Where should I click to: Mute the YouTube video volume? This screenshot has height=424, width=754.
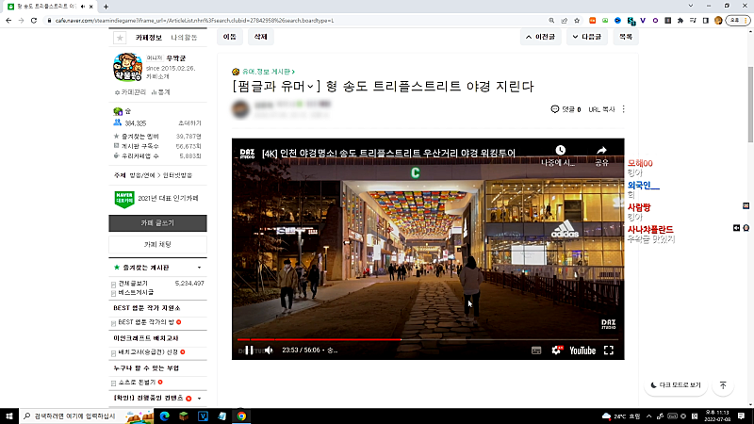point(269,350)
